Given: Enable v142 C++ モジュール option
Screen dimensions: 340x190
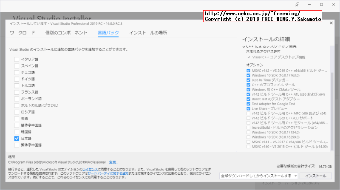Looking at the screenshot, I should coord(248,123).
